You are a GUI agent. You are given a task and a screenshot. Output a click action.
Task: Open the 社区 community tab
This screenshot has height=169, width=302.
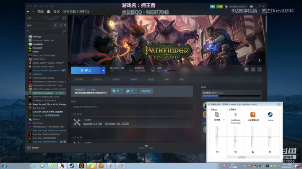pos(57,12)
